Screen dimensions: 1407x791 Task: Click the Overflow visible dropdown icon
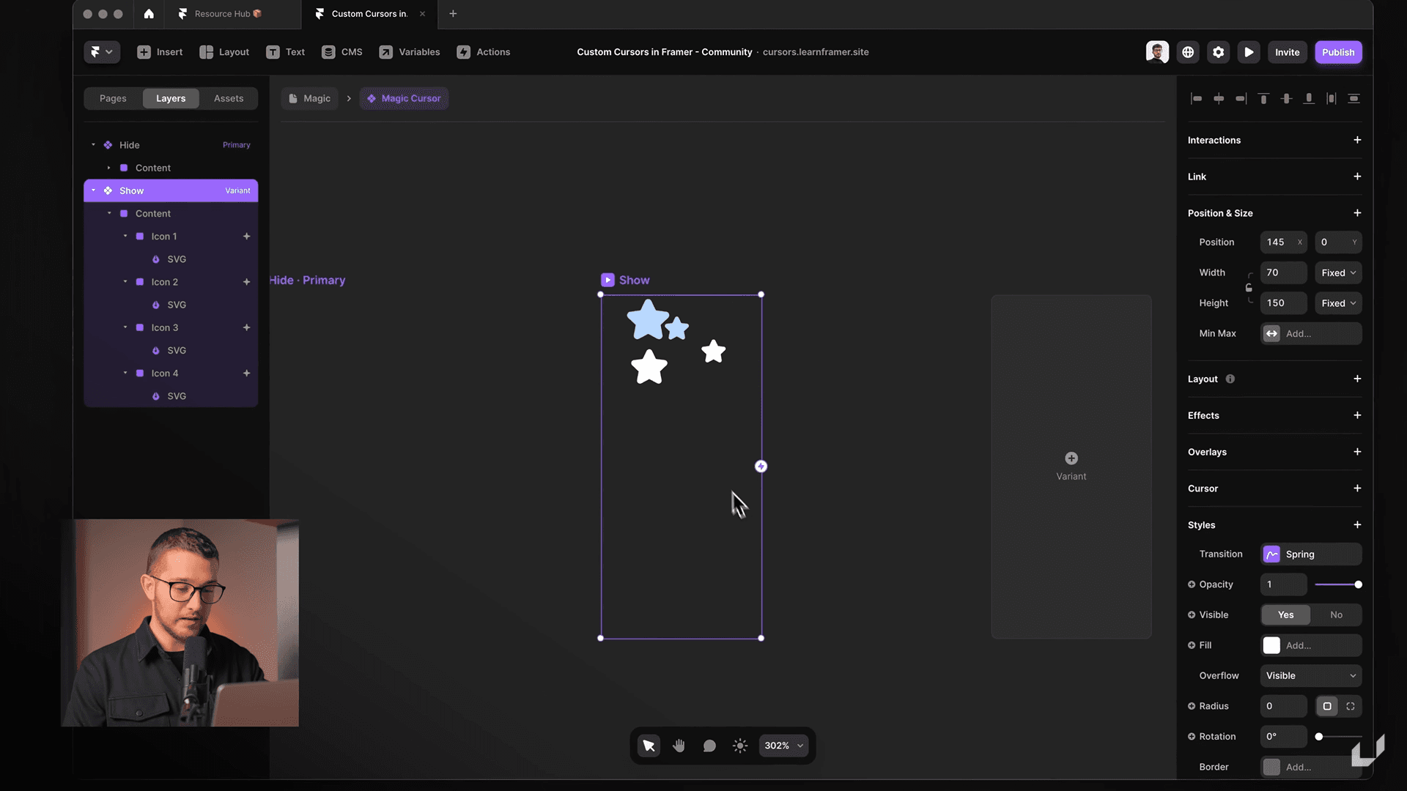pos(1353,676)
